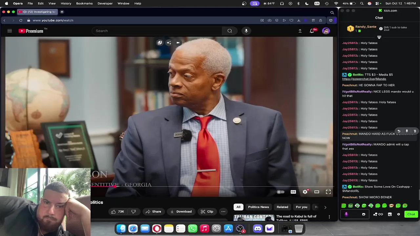Show more filter chips with right arrow
Image resolution: width=420 pixels, height=236 pixels.
tap(325, 207)
